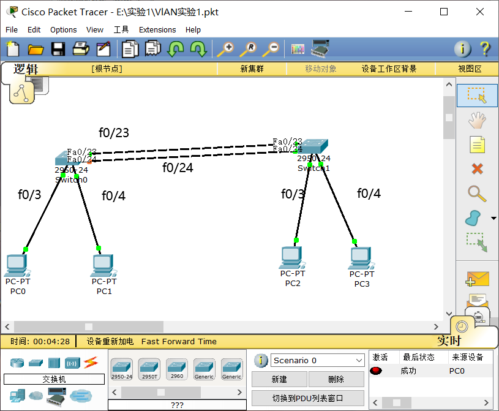Click Fast Forward Time button
This screenshot has height=411, width=499.
click(179, 341)
